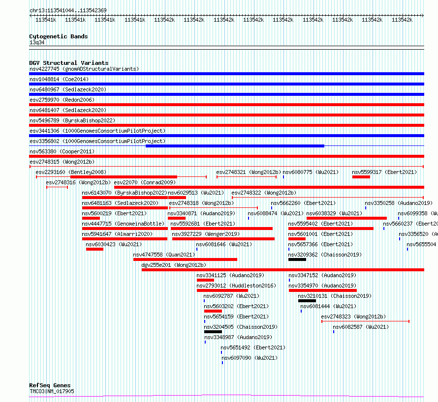Select the nsv6081646 (Wu2021) label
438x402 pixels.
224,244
